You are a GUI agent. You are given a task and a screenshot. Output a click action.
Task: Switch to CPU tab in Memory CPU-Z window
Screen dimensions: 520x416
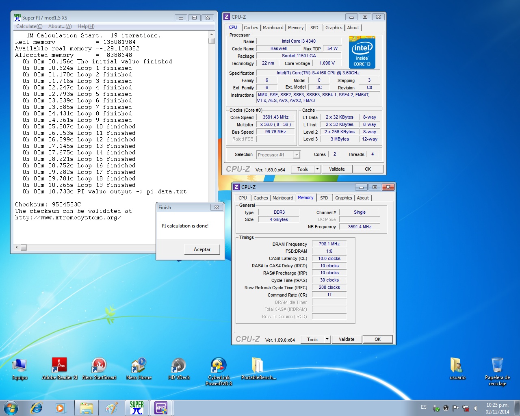tap(243, 198)
